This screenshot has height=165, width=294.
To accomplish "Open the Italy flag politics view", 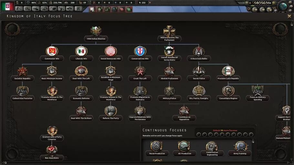I will 7,6.
